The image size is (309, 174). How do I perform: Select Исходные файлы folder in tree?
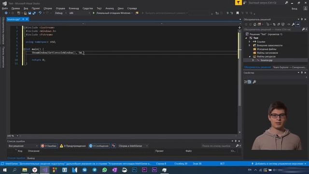[267, 49]
